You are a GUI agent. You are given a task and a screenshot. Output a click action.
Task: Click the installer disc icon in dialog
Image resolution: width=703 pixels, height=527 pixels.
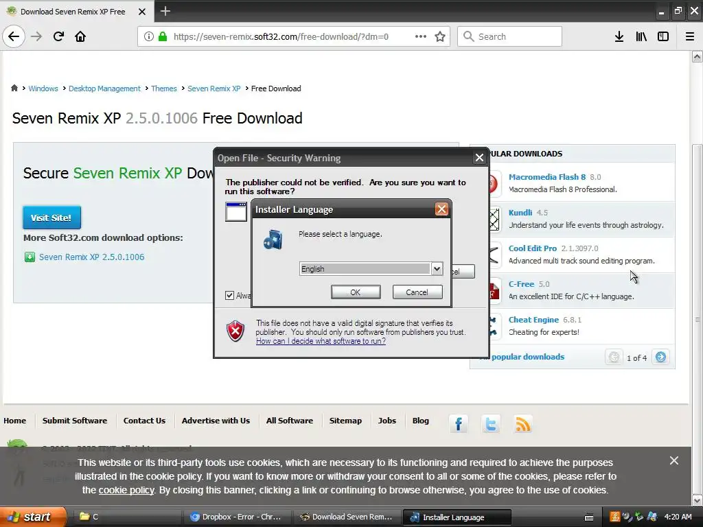(x=273, y=239)
